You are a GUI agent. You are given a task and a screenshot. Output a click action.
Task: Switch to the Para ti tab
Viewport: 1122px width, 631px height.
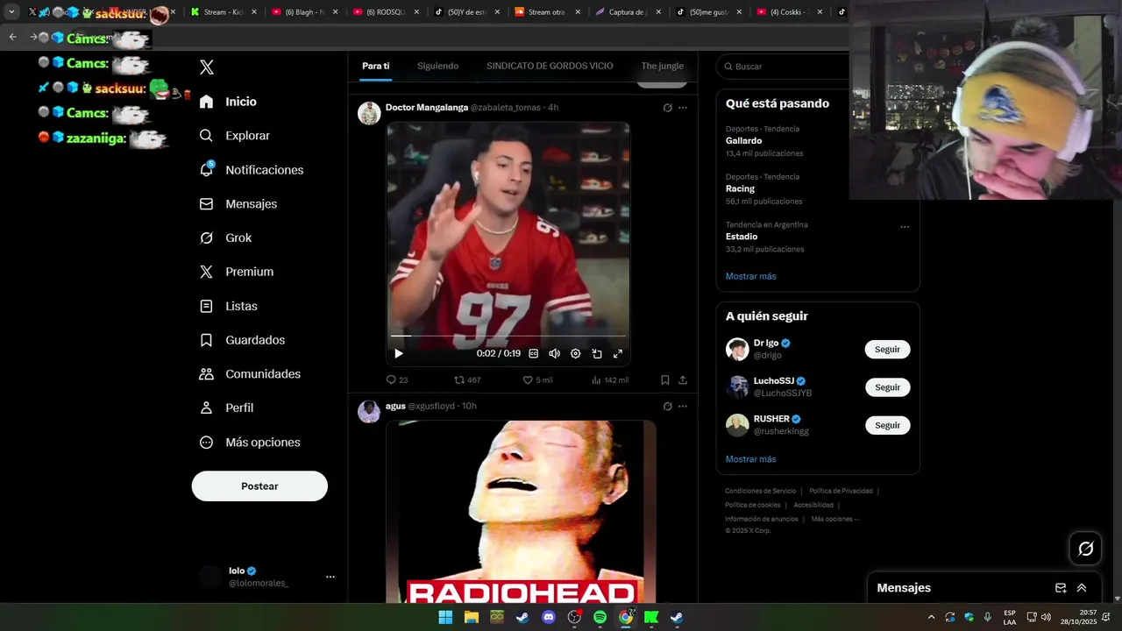(x=376, y=67)
